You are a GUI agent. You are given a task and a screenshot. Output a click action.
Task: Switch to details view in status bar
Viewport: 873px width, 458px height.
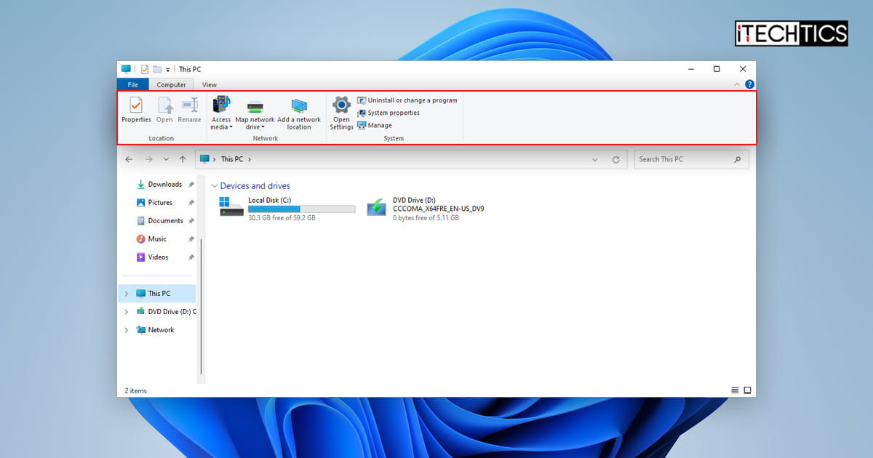pyautogui.click(x=735, y=390)
